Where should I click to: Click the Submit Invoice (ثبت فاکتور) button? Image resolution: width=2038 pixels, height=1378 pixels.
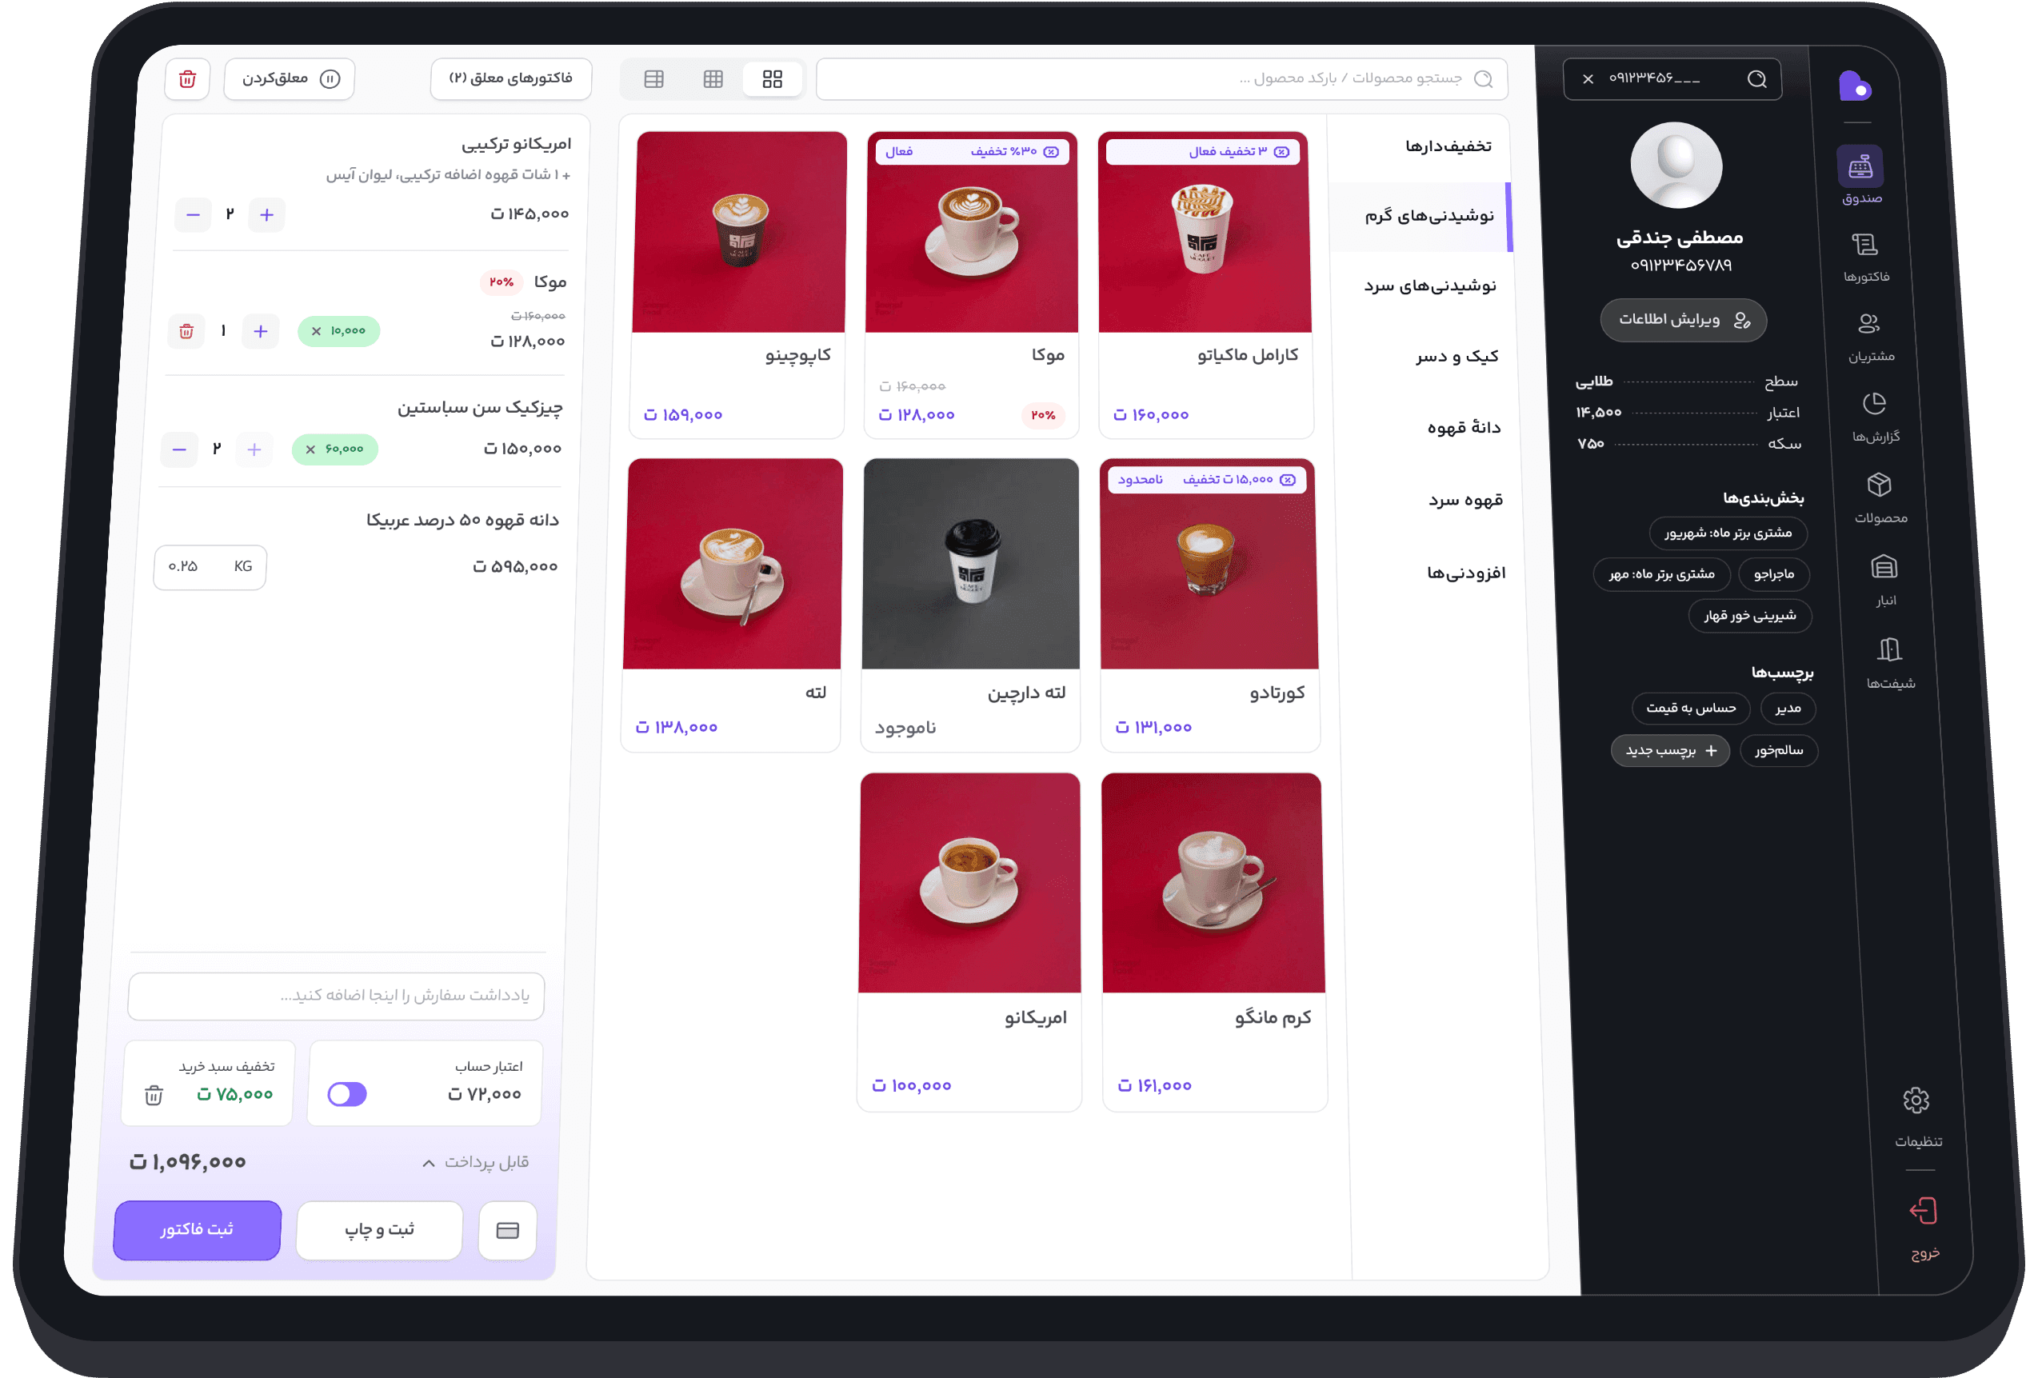click(x=198, y=1230)
